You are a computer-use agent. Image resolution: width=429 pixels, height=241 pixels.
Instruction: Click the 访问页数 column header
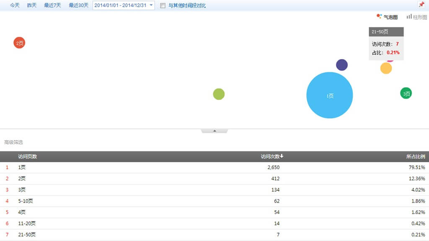point(27,156)
